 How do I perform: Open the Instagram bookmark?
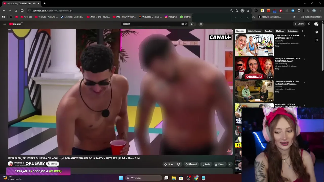171,17
